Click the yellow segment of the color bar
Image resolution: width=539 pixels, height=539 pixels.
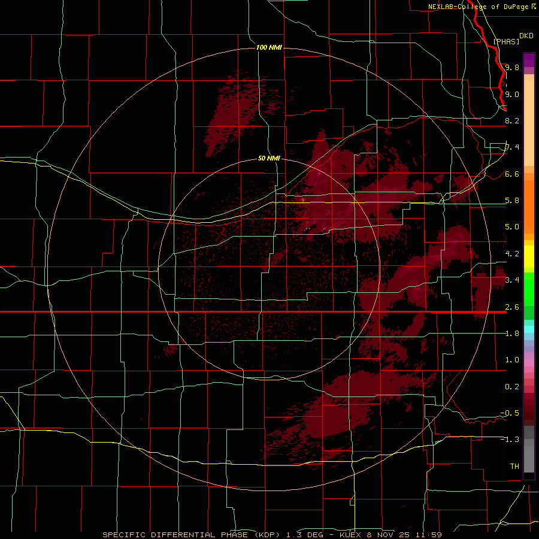point(529,256)
